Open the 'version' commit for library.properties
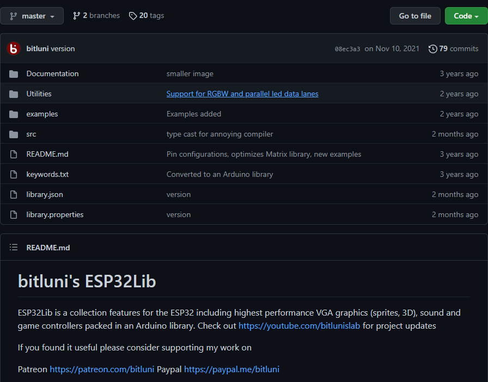Image resolution: width=488 pixels, height=382 pixels. pyautogui.click(x=179, y=215)
